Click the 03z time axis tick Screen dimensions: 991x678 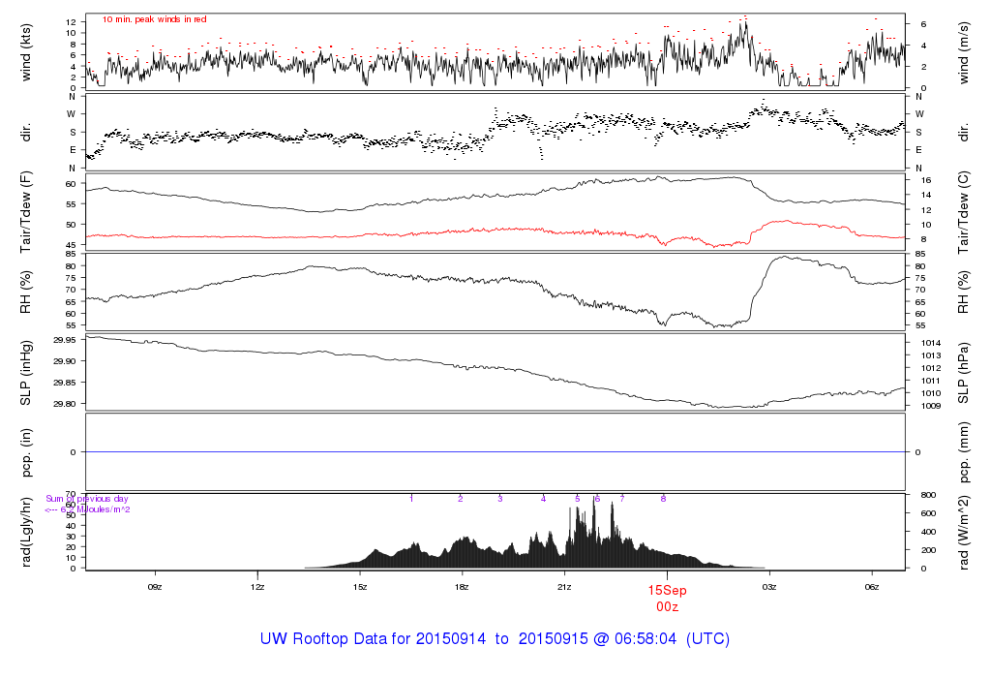coord(769,587)
